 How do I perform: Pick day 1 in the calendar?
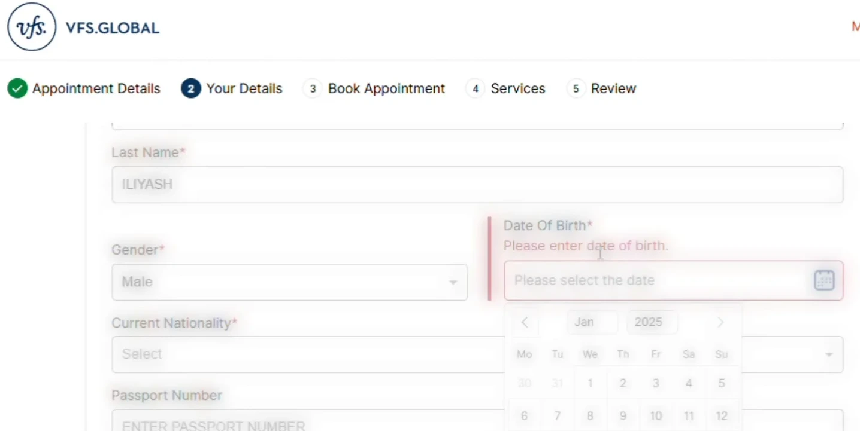[591, 383]
